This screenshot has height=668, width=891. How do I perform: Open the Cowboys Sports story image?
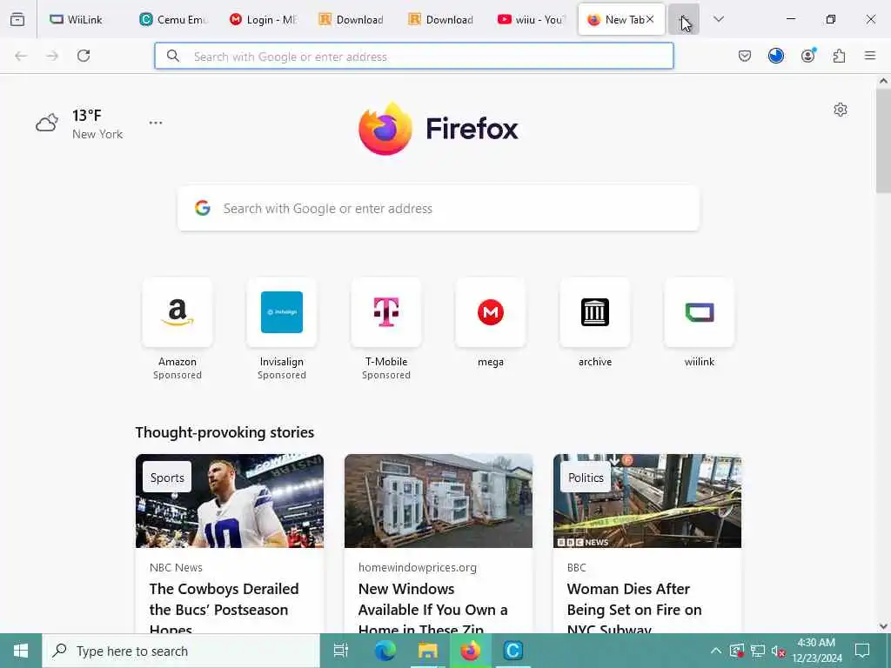[x=230, y=501]
